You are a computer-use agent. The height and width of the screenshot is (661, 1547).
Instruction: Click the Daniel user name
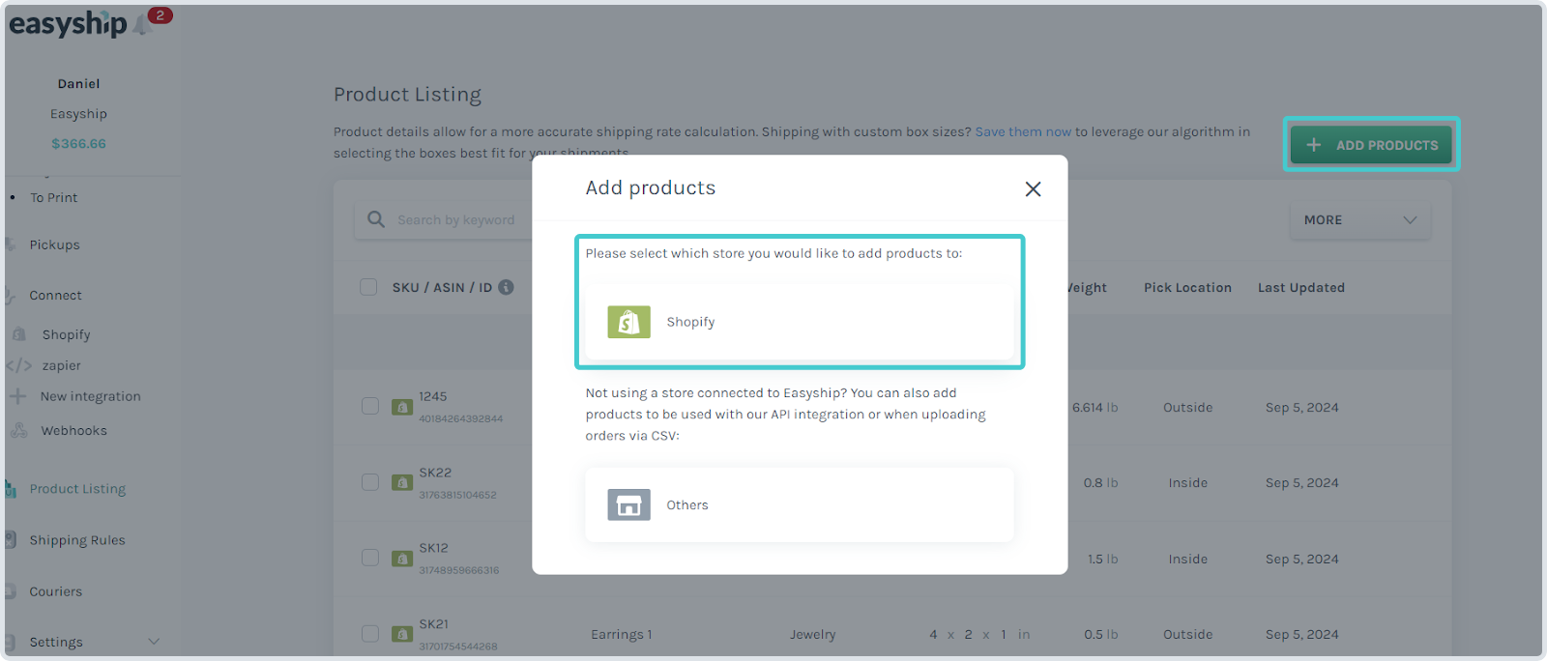pos(79,84)
